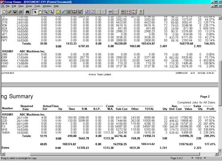The width and height of the screenshot is (222, 161).
Task: Select the first magnifier zoom tool
Action: pos(45,12)
